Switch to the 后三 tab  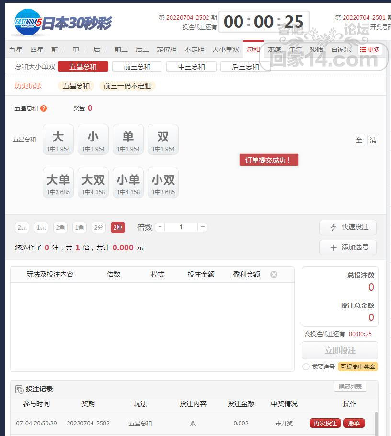click(100, 49)
